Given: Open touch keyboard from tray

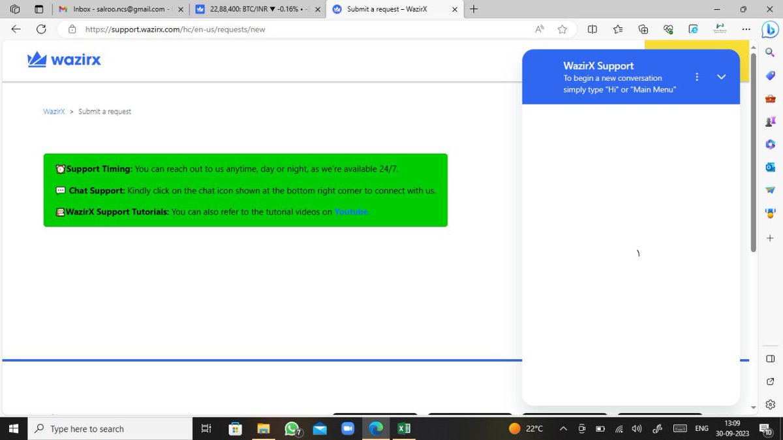Looking at the screenshot, I should click(x=680, y=428).
